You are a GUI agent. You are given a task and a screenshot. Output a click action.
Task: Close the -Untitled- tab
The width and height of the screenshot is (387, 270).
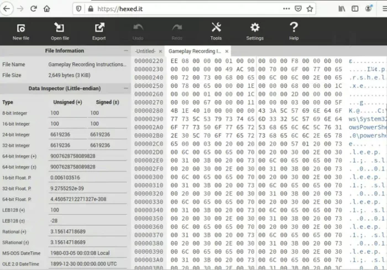[x=160, y=51]
